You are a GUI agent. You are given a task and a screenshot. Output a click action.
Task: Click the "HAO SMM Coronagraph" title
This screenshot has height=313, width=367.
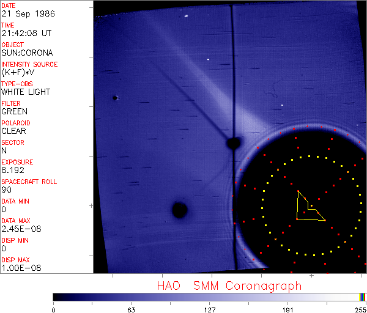(229, 285)
